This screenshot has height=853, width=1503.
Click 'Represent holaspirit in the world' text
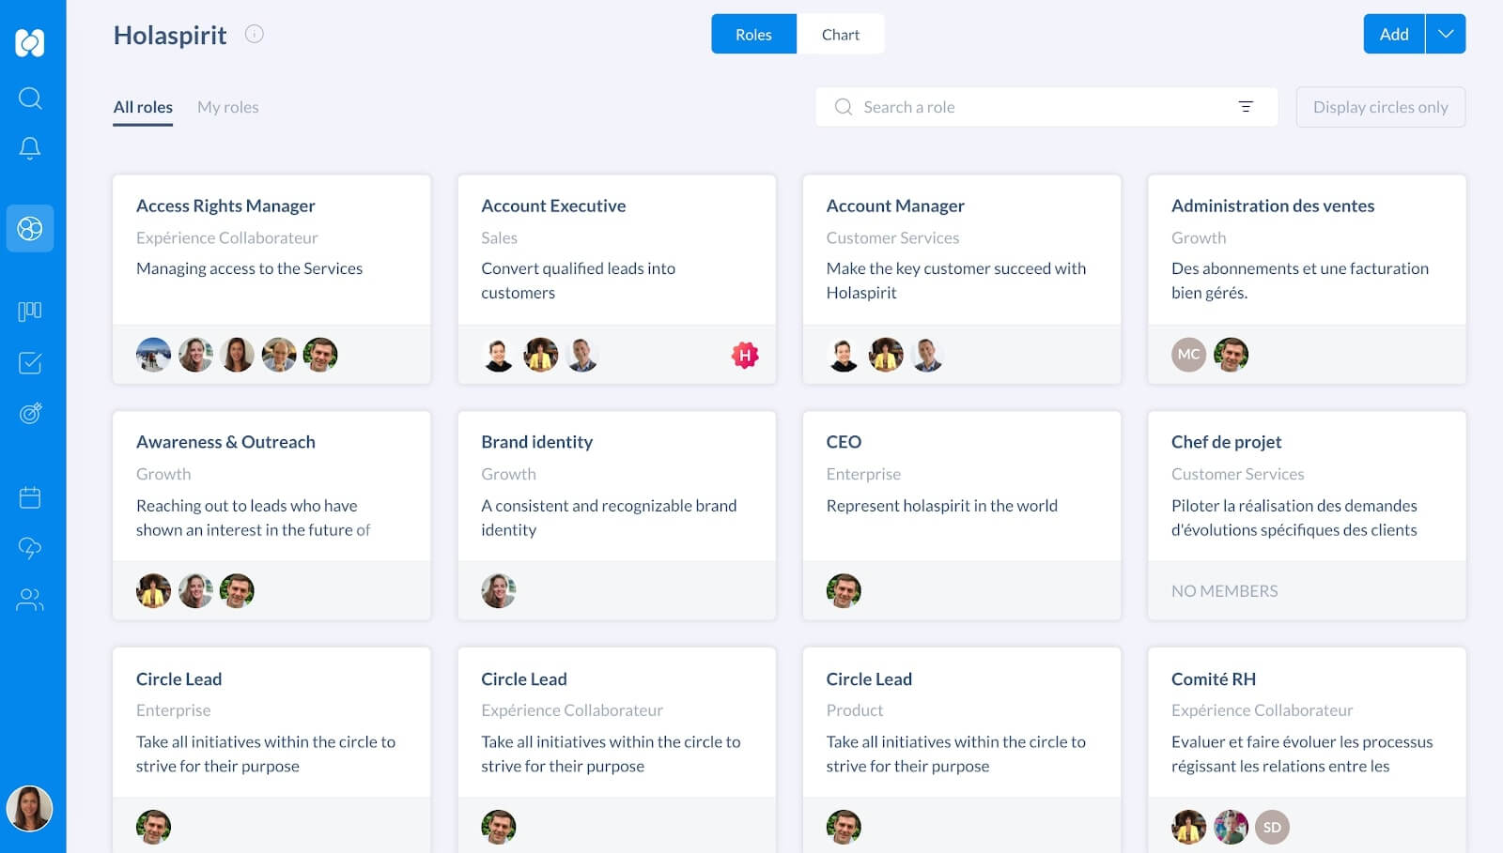click(x=942, y=506)
